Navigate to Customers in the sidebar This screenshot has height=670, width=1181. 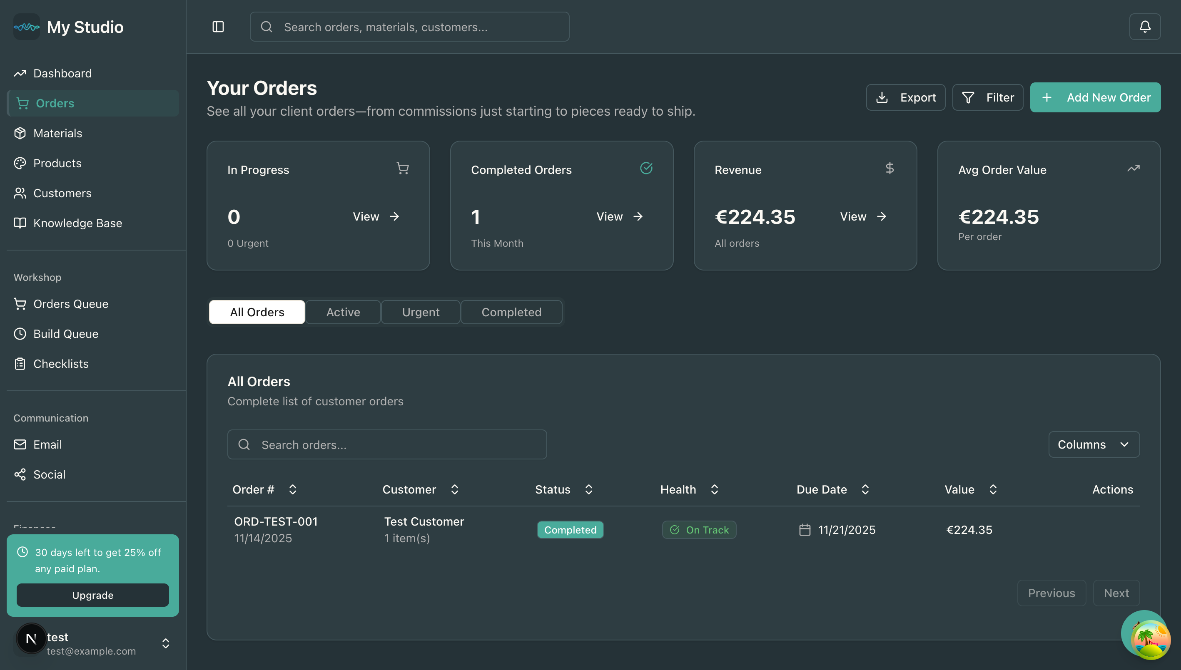tap(62, 193)
